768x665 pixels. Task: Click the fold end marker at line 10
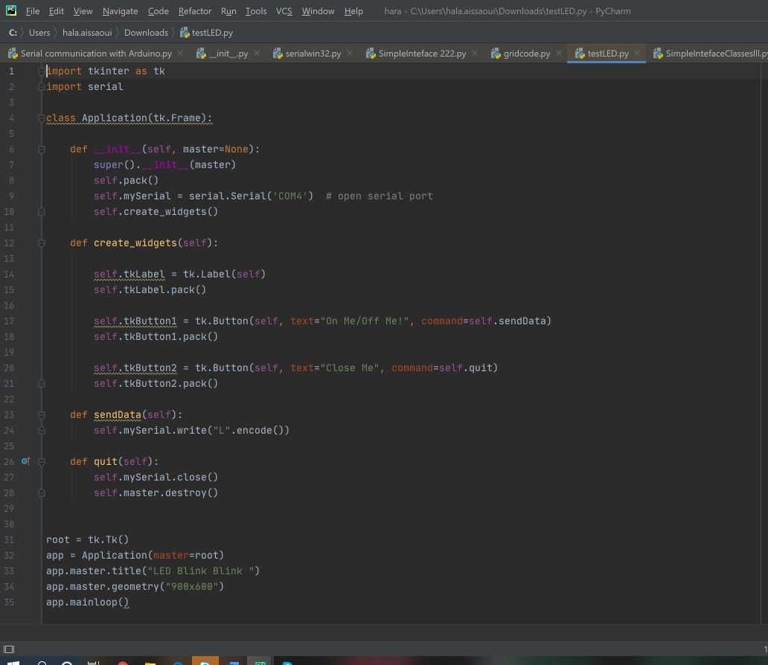pyautogui.click(x=42, y=211)
